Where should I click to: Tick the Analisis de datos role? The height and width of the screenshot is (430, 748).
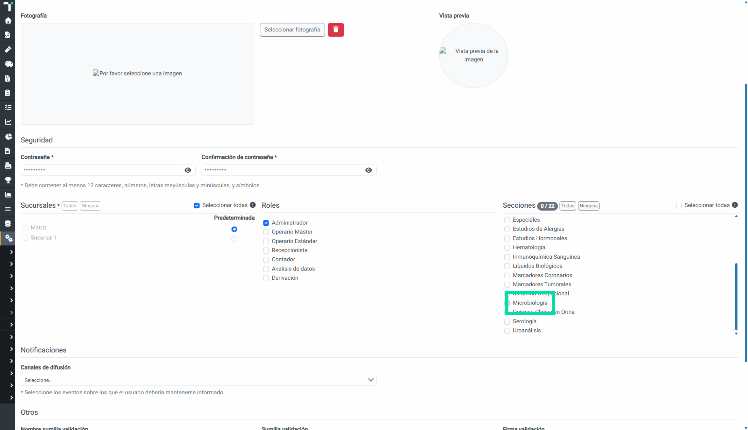point(266,269)
